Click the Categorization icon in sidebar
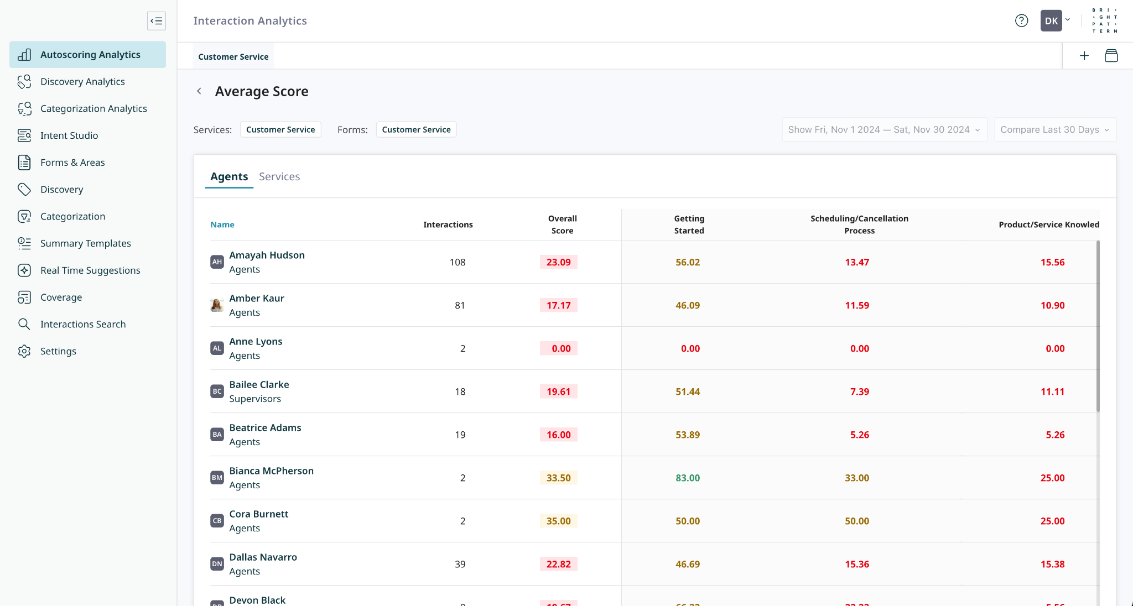Viewport: 1133px width, 606px height. click(24, 216)
